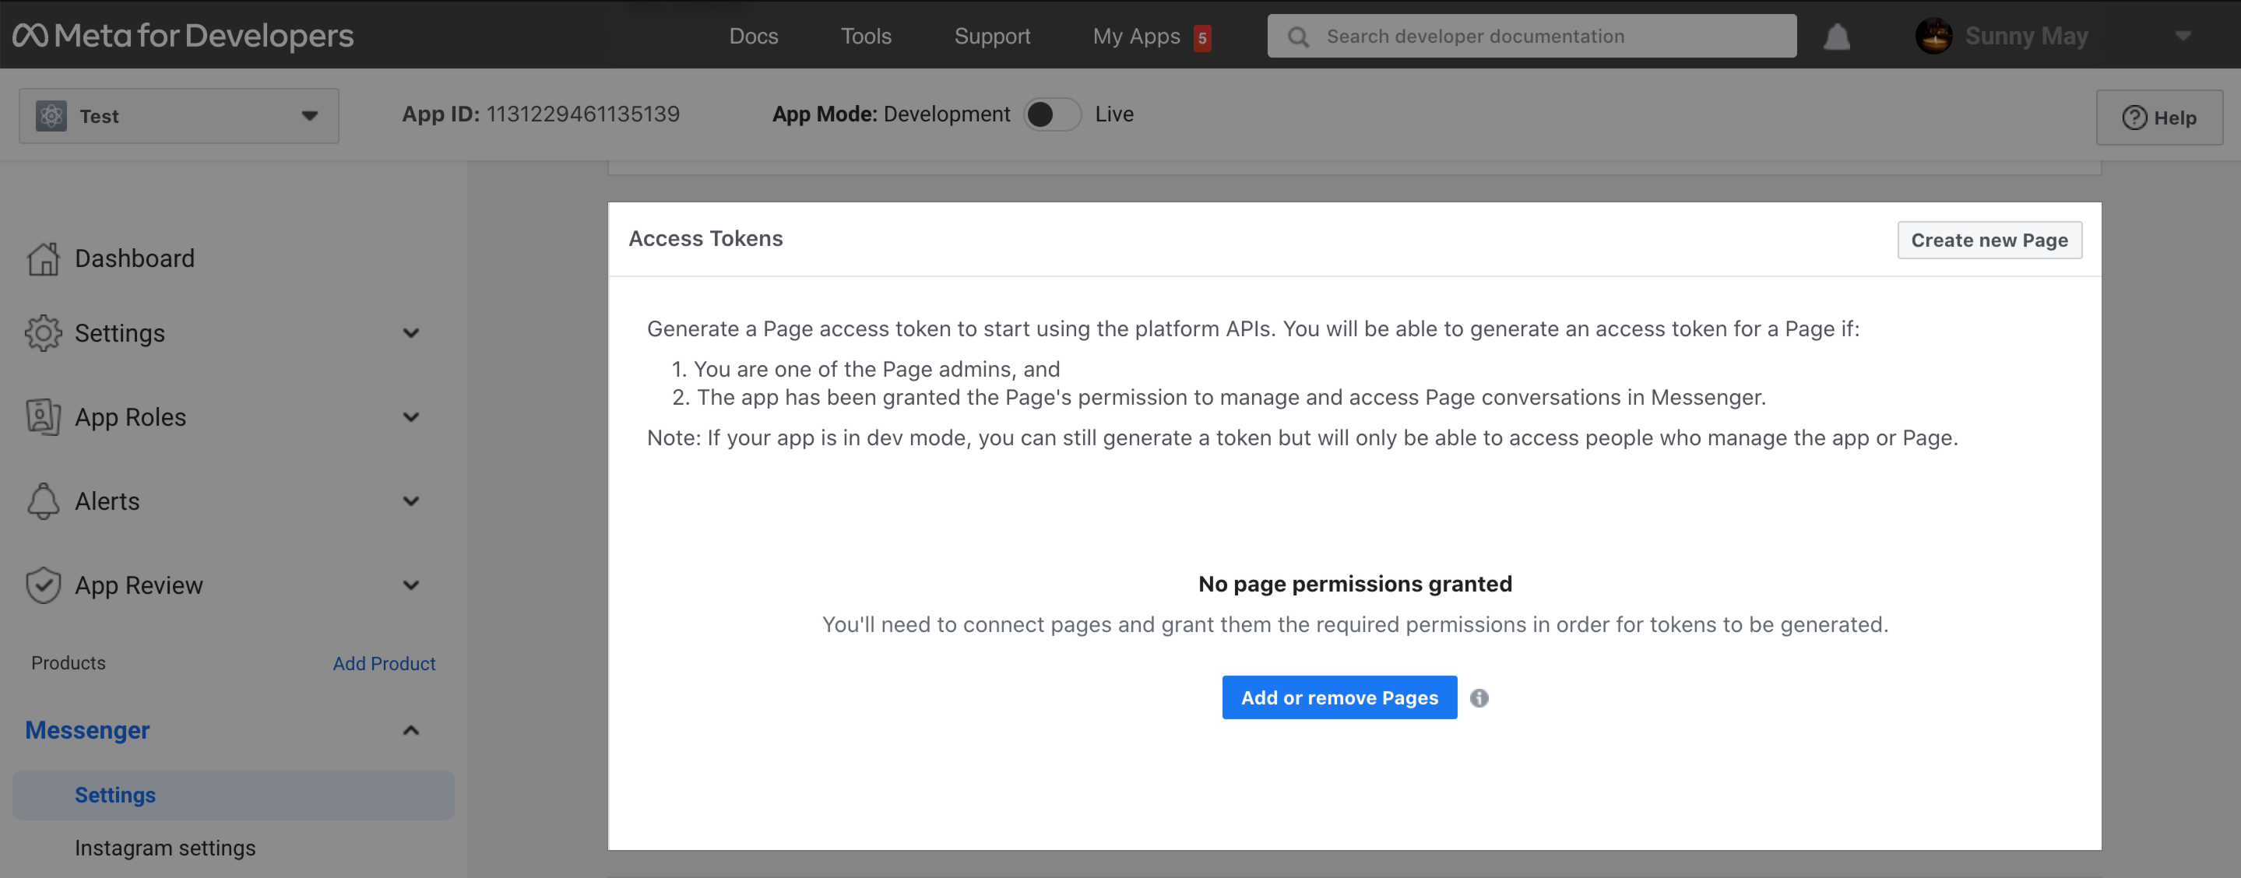Open the Add Product link
Viewport: 2241px width, 878px height.
(x=384, y=663)
